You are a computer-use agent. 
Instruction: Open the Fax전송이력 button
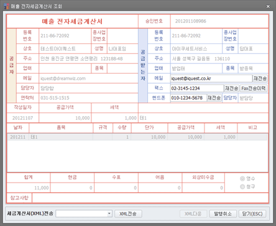(254, 88)
